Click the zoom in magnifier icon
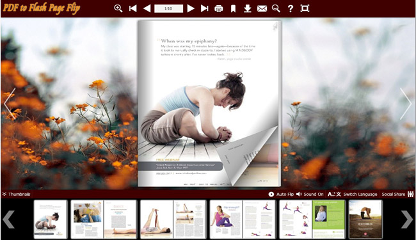The width and height of the screenshot is (416, 240). coord(118,8)
